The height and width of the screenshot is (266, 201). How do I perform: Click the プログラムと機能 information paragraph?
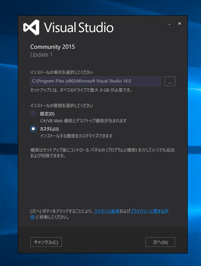tap(103, 153)
